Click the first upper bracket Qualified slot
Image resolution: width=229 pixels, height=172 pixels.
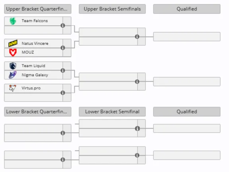187,37
